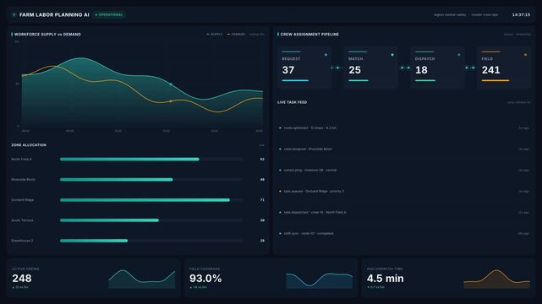542x304 pixels.
Task: Open the DISPATCH pipeline card showing 18
Action: tap(438, 68)
